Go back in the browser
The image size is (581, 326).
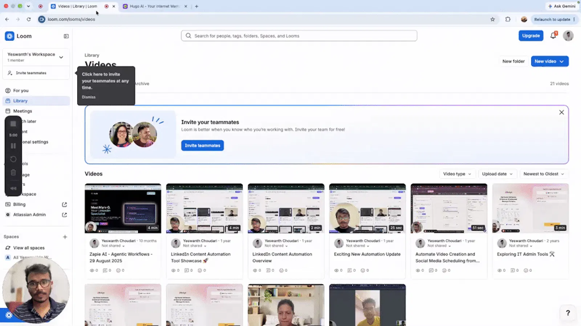coord(7,19)
